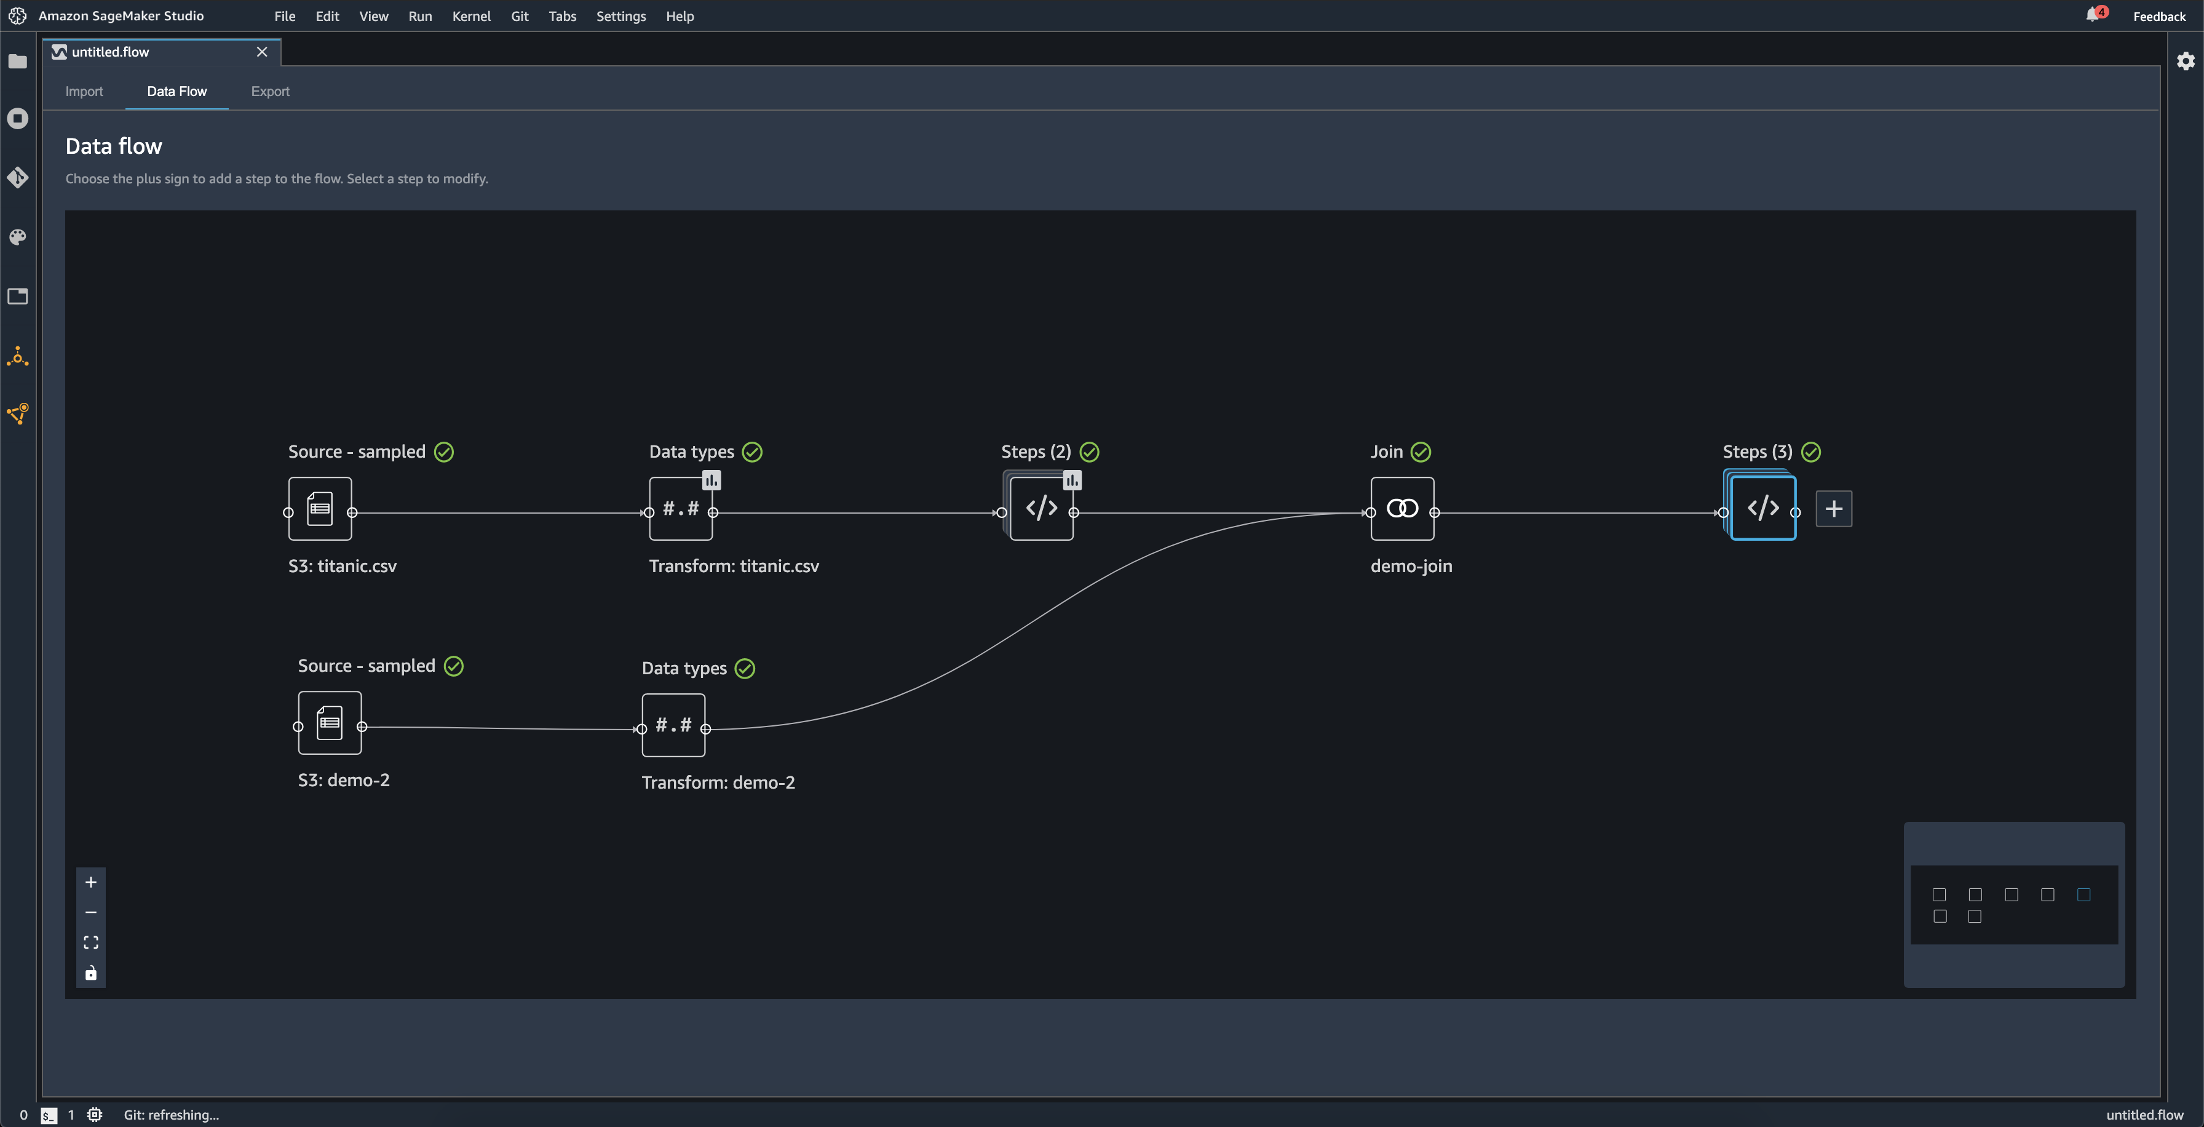Click the fit to screen button
Viewport: 2204px width, 1127px height.
tap(90, 943)
